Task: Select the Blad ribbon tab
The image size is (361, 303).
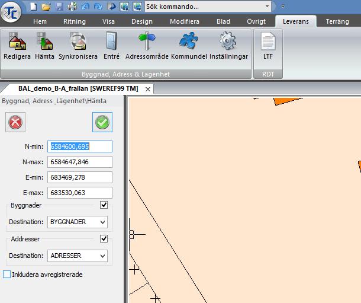Action: (x=223, y=21)
